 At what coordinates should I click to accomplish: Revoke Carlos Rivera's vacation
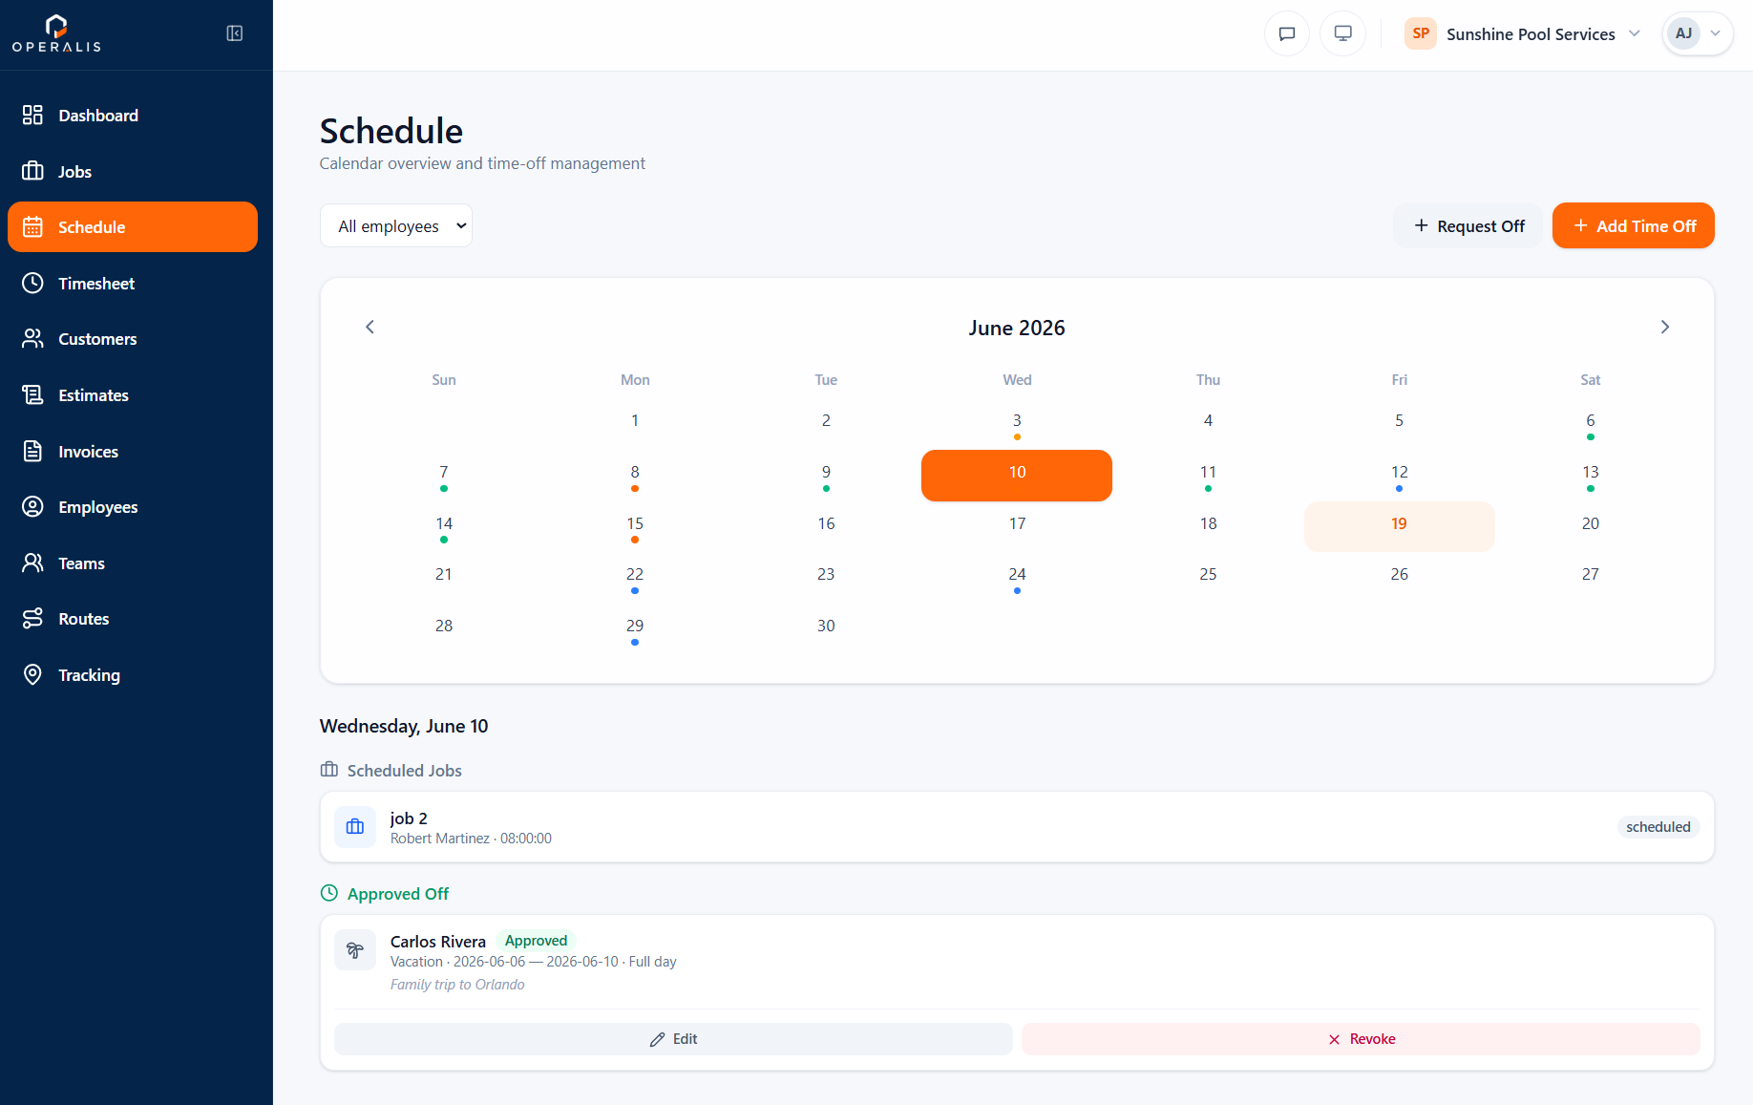[x=1361, y=1039]
